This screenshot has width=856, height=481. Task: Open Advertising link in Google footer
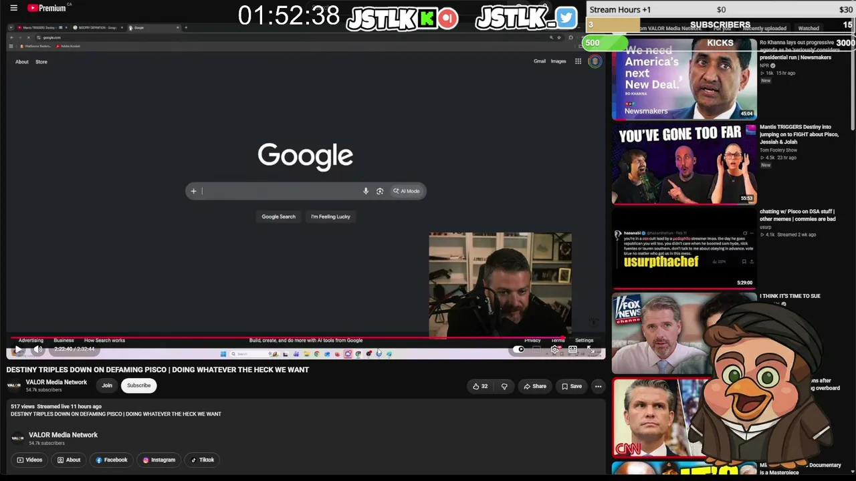point(31,341)
